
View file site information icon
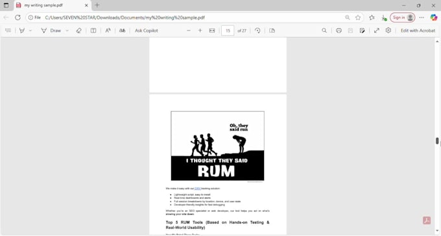click(34, 18)
